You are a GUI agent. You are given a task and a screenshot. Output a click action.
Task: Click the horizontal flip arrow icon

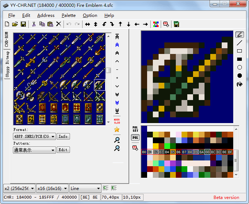[87, 24]
